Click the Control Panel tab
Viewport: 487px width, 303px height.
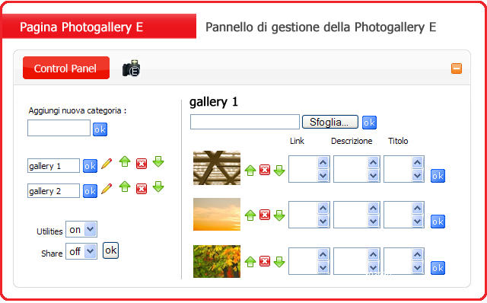[x=66, y=68]
